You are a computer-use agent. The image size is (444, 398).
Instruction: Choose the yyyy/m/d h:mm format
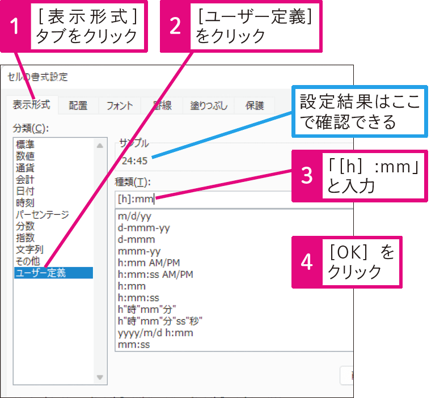155,333
